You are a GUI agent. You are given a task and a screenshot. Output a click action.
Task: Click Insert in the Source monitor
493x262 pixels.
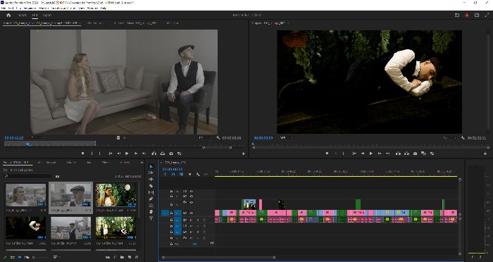pos(154,154)
